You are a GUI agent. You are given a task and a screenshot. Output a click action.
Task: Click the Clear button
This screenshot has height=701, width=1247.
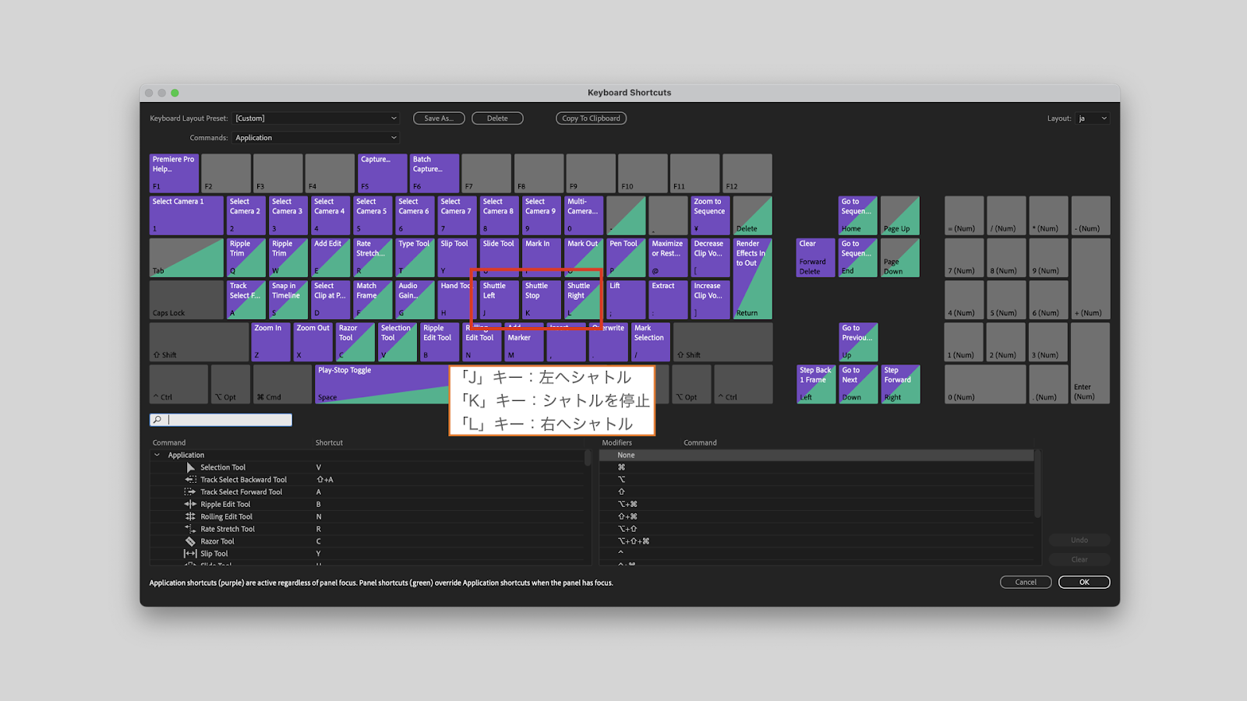1079,559
